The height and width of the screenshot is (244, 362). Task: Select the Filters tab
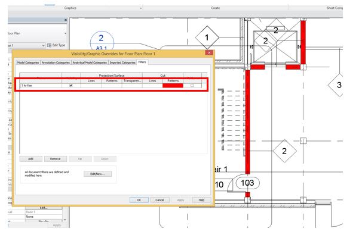tap(142, 62)
